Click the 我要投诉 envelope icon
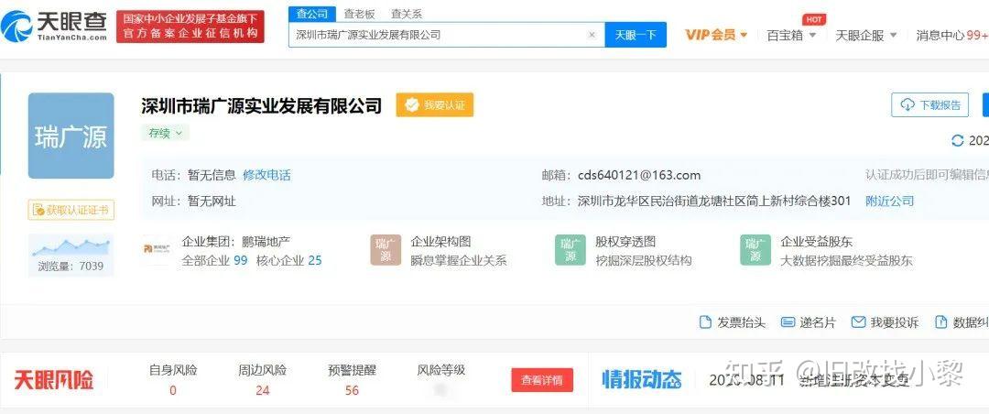The width and height of the screenshot is (989, 414). pyautogui.click(x=858, y=321)
